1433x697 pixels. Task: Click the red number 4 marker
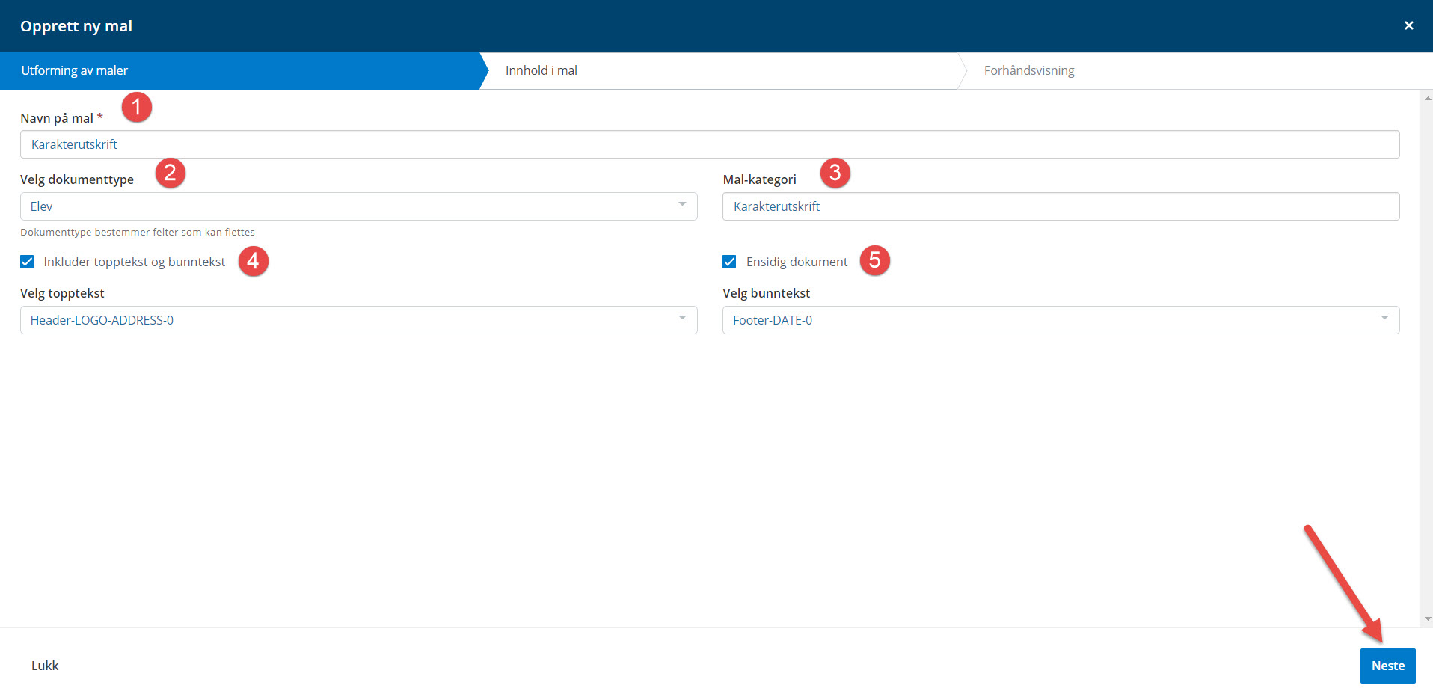tap(254, 261)
